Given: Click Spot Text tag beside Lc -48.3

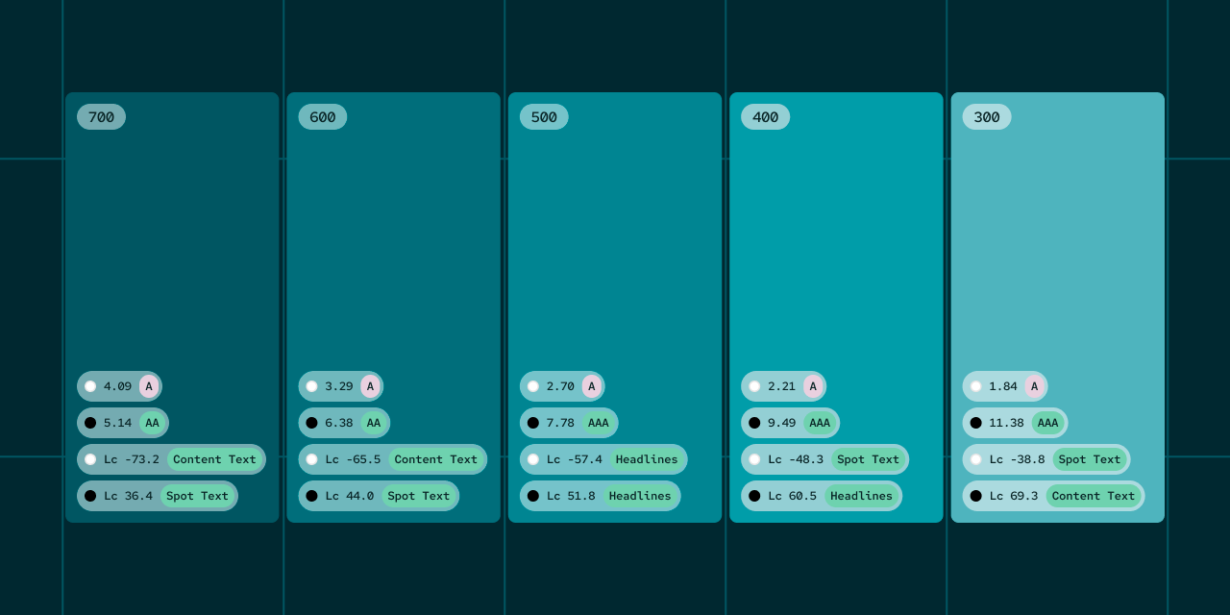Looking at the screenshot, I should pos(869,459).
